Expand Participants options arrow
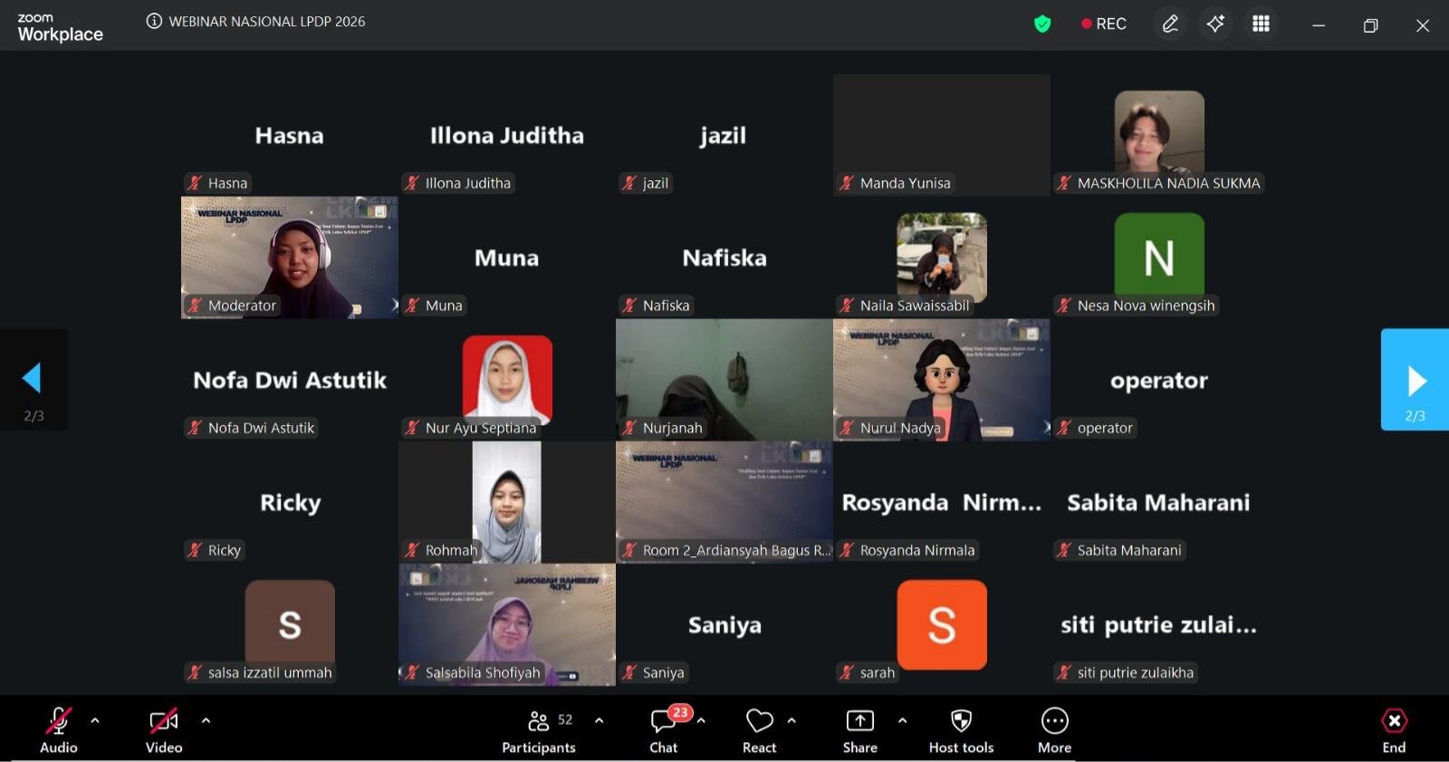 point(599,721)
